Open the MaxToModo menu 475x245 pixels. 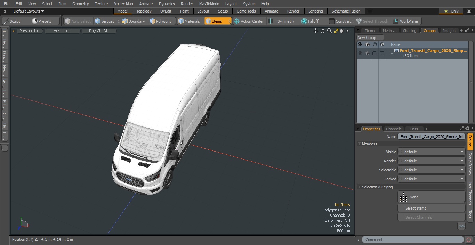[209, 4]
